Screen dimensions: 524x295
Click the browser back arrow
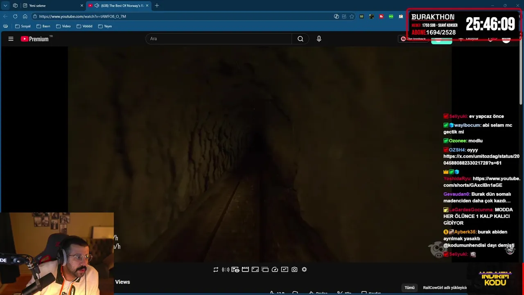click(x=5, y=16)
